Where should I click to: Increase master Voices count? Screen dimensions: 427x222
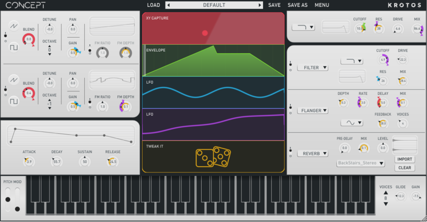[385, 193]
